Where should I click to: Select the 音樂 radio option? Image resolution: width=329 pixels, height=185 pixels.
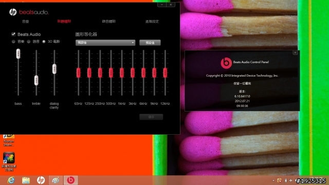pyautogui.click(x=14, y=42)
